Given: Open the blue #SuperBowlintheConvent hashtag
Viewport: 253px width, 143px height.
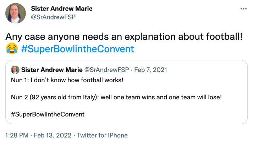Looking at the screenshot, I should 77,49.
